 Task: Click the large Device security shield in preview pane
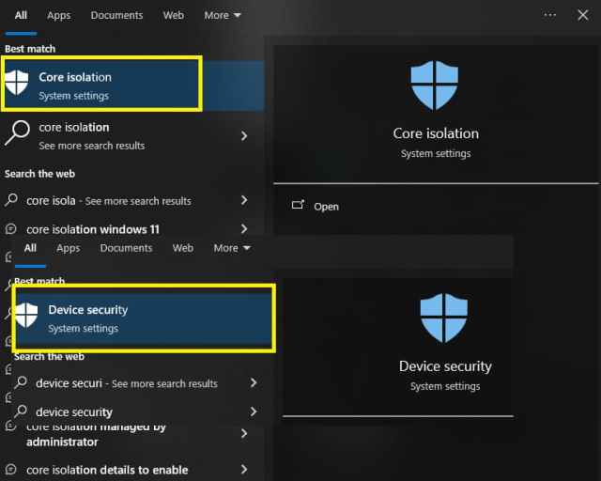(444, 318)
